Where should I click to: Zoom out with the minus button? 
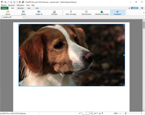coord(120,113)
